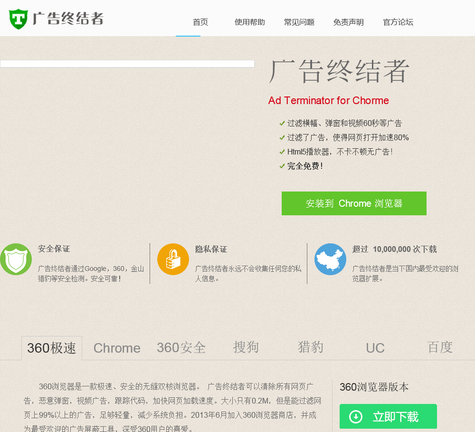Click the 完全免费! feature line
The height and width of the screenshot is (432, 475).
[x=305, y=166]
